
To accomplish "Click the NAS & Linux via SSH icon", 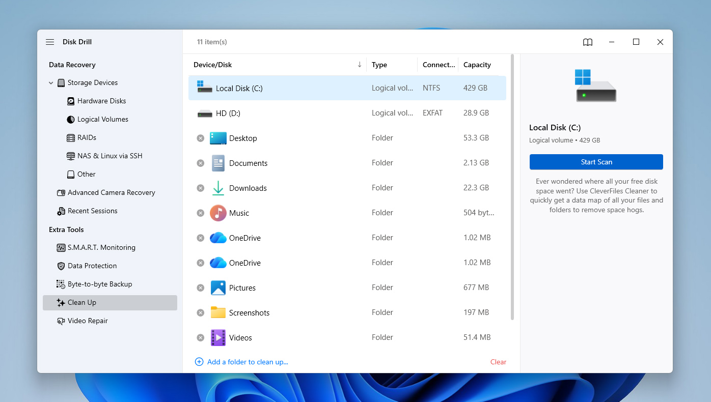I will point(71,156).
